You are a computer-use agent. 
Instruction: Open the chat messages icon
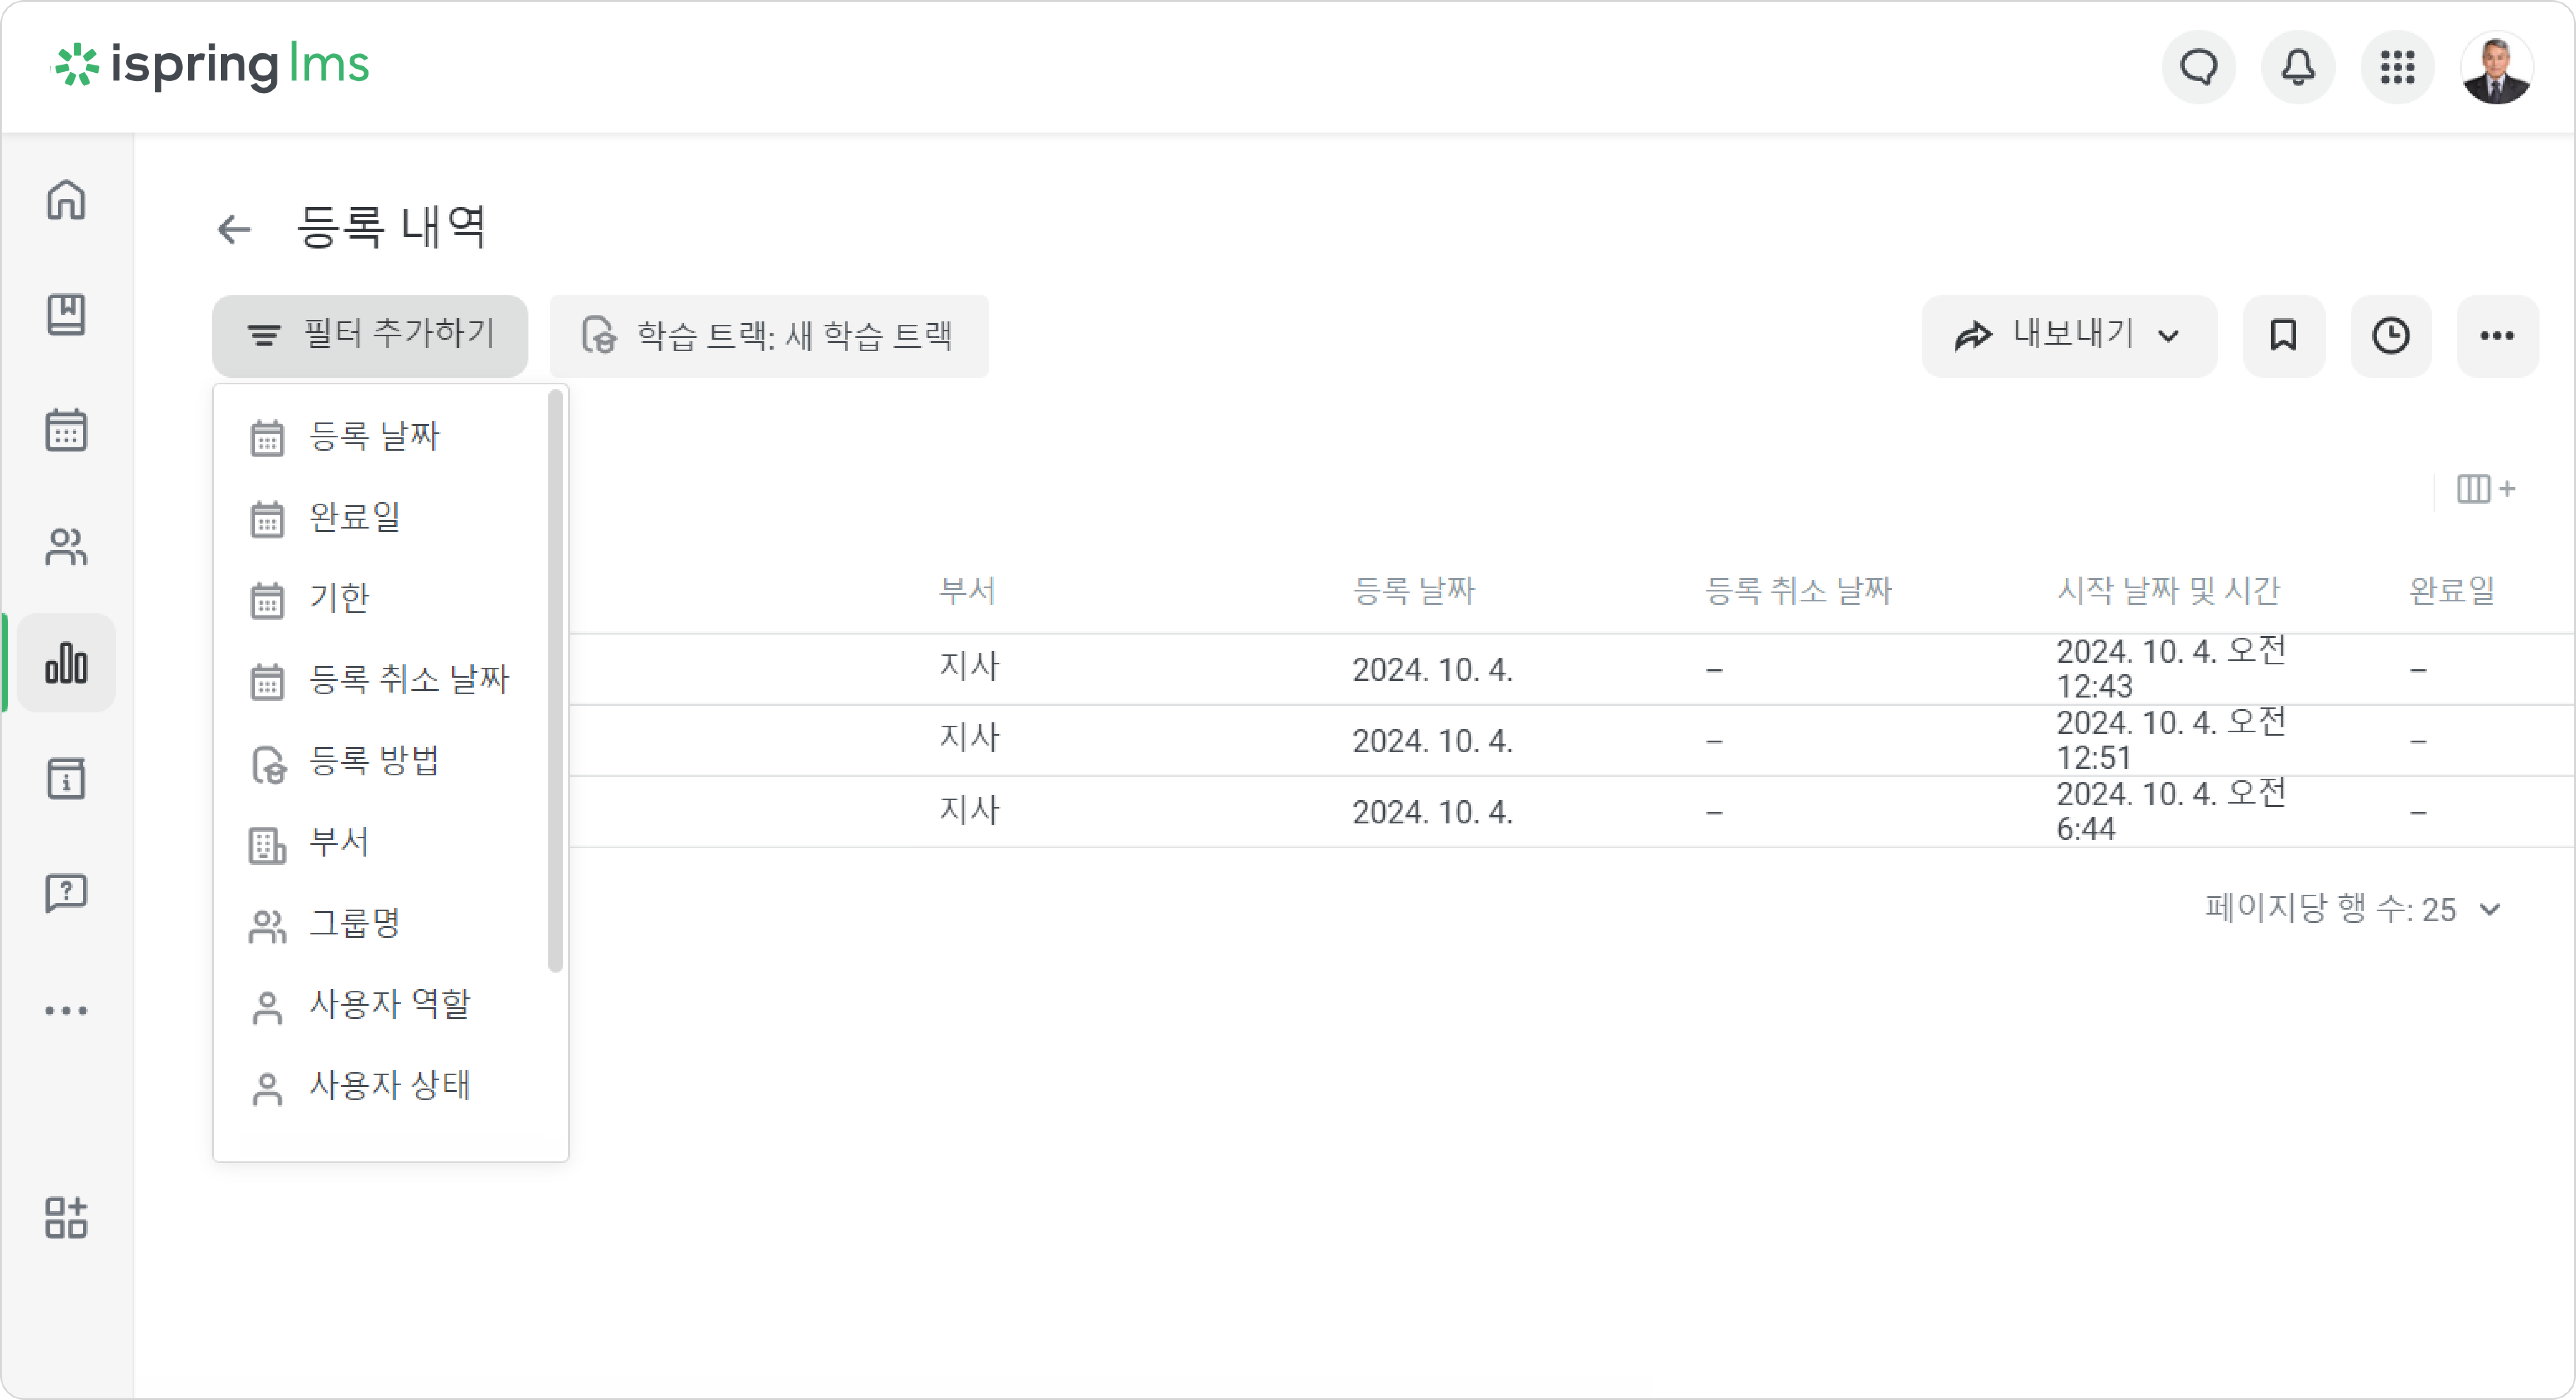2199,67
